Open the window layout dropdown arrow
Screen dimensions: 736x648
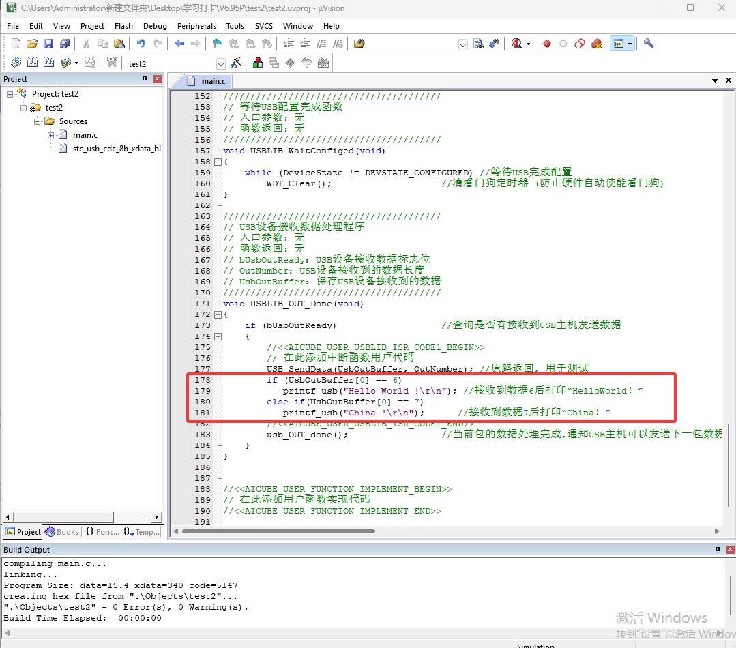point(630,44)
